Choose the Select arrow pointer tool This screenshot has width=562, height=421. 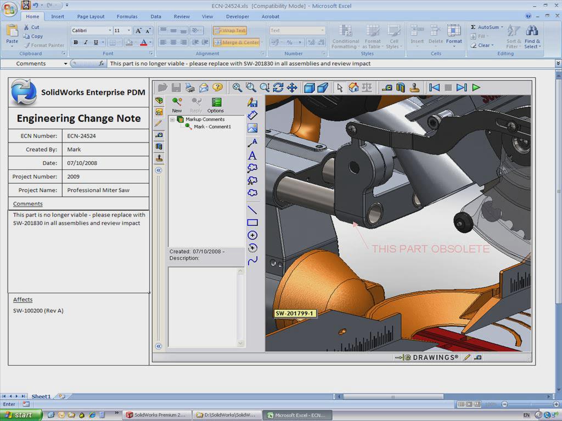coord(339,87)
